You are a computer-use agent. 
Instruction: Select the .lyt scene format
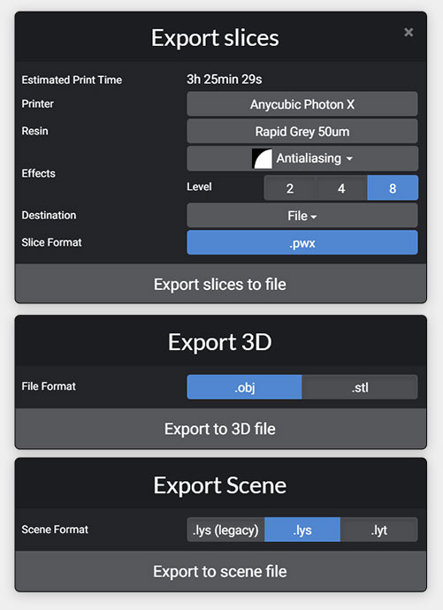(379, 530)
